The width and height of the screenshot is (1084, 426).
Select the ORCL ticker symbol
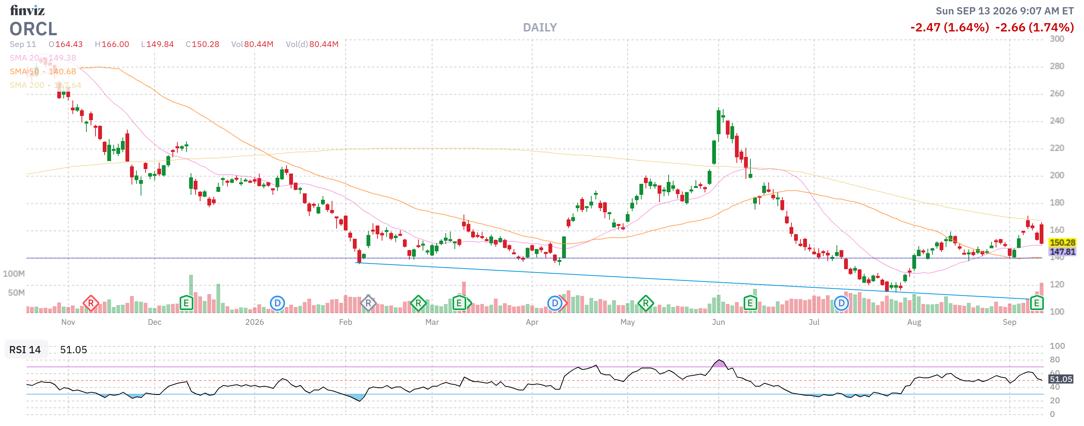click(33, 29)
